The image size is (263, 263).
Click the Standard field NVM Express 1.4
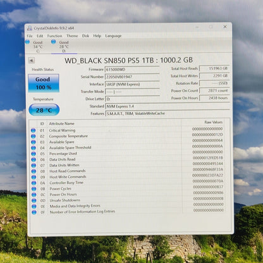(168, 106)
